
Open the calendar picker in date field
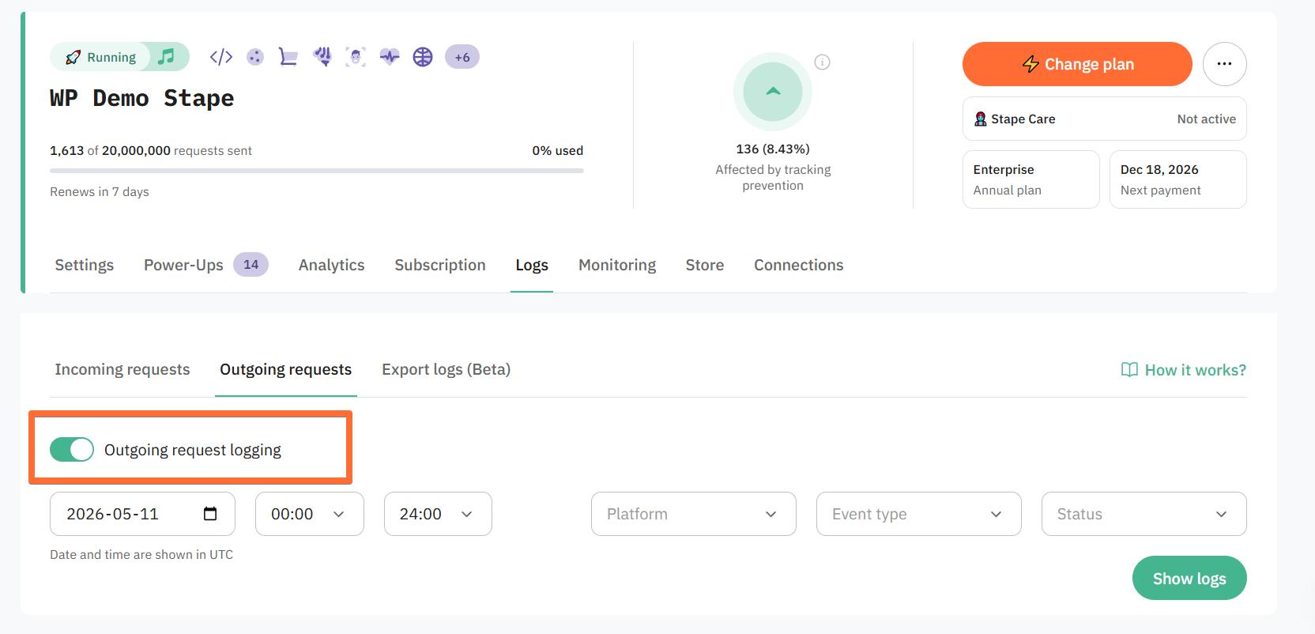tap(210, 514)
